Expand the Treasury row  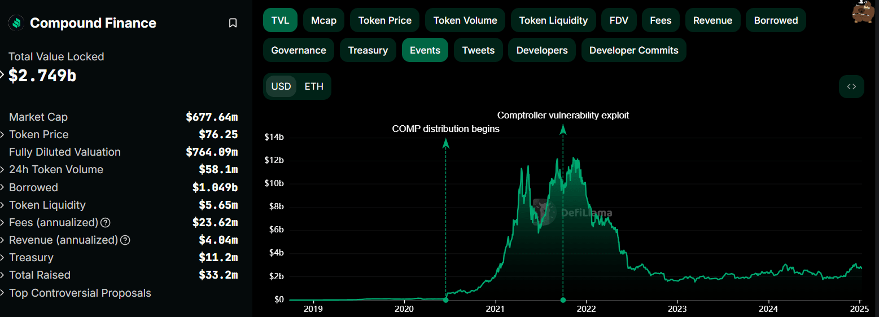(x=2, y=257)
